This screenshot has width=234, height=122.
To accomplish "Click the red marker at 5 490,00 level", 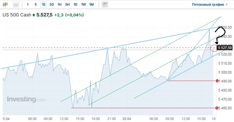I will [217, 81].
